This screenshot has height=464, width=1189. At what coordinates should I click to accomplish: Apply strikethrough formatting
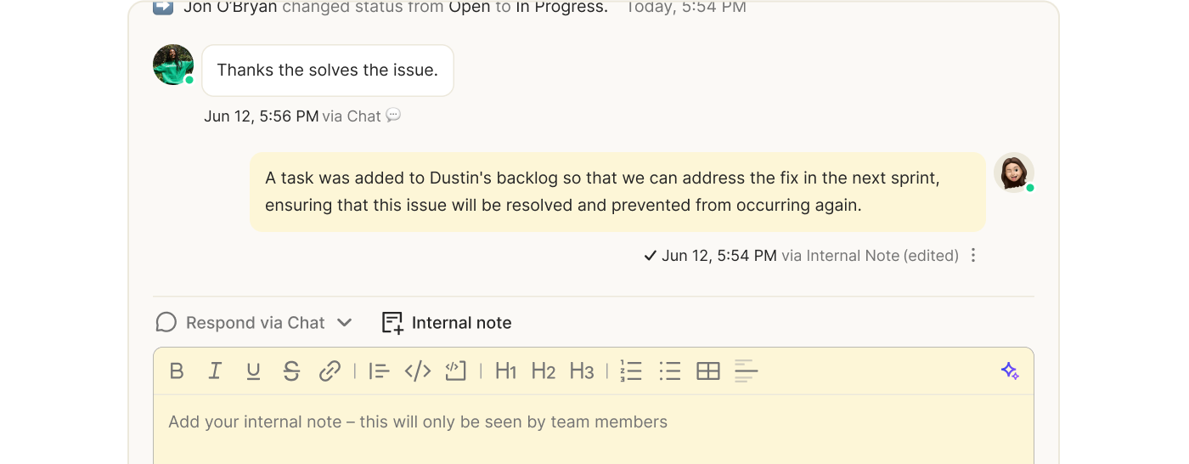click(291, 371)
